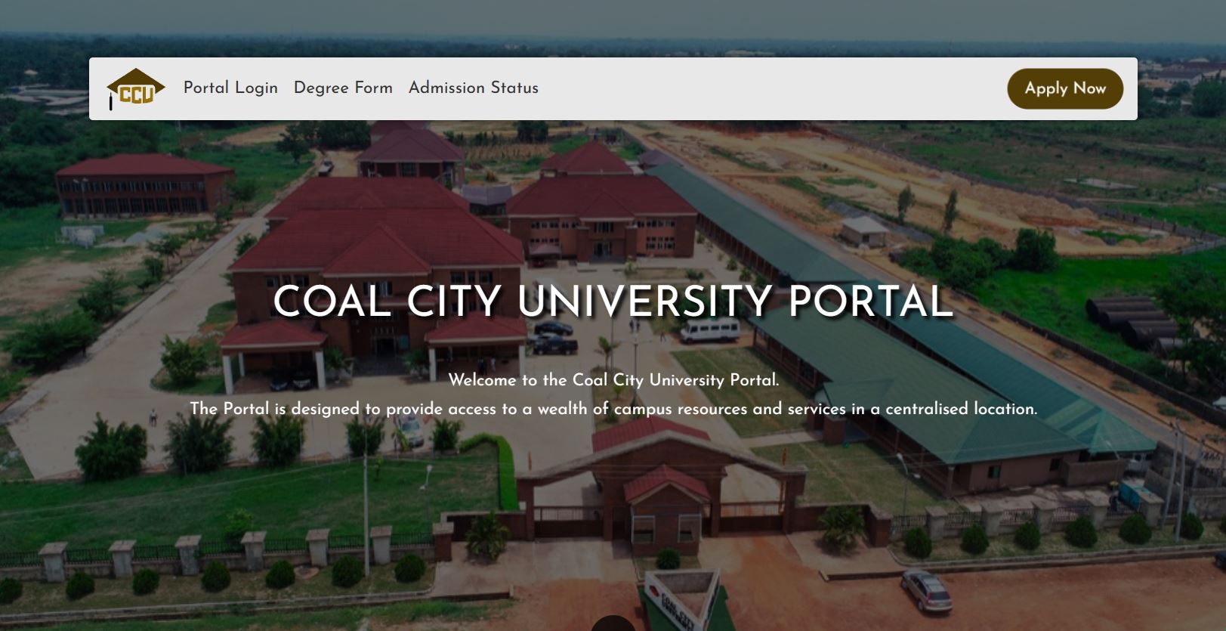Click the portal description sentence about campus resources
Viewport: 1226px width, 631px height.
(x=613, y=409)
